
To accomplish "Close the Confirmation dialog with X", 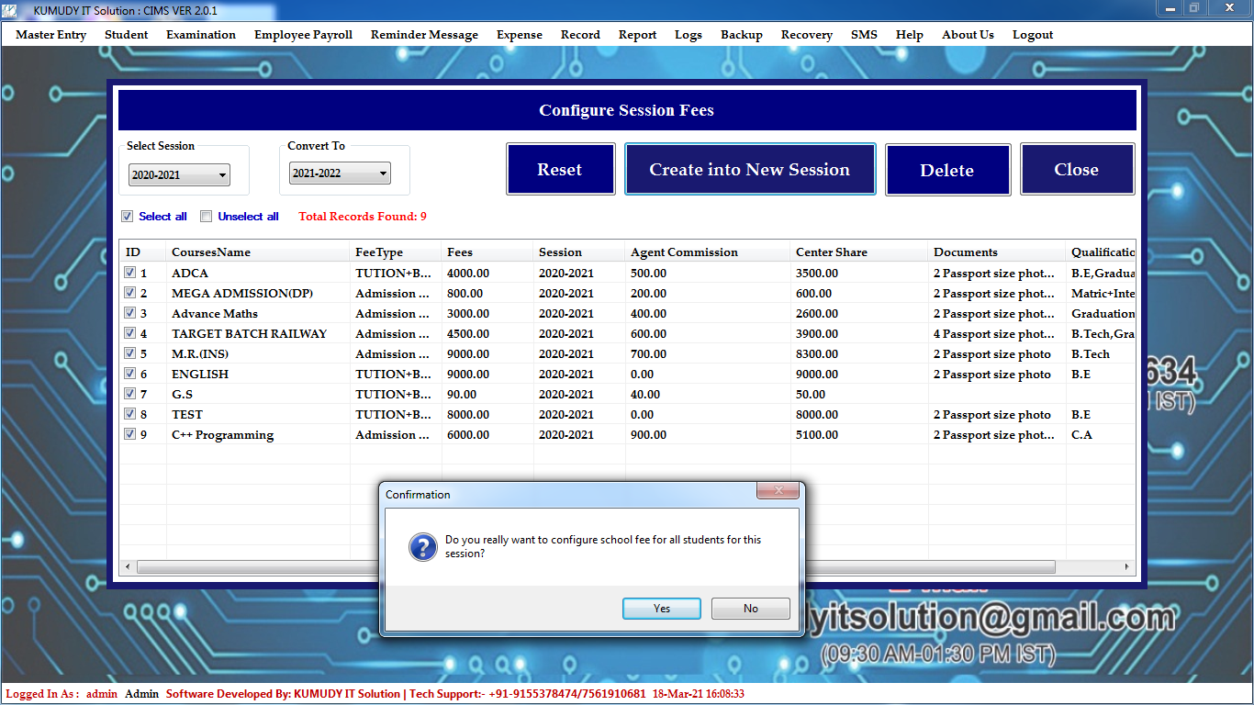I will coord(777,492).
